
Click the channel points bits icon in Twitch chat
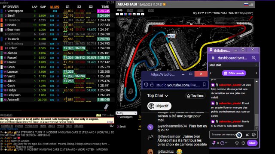[214, 143]
